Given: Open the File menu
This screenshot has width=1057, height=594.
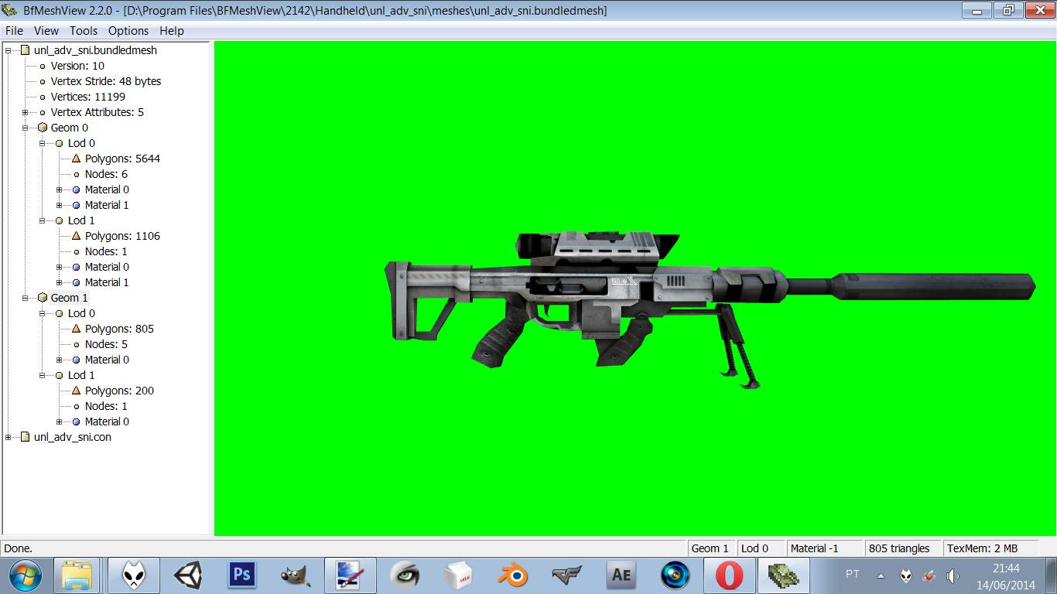Looking at the screenshot, I should [x=14, y=31].
